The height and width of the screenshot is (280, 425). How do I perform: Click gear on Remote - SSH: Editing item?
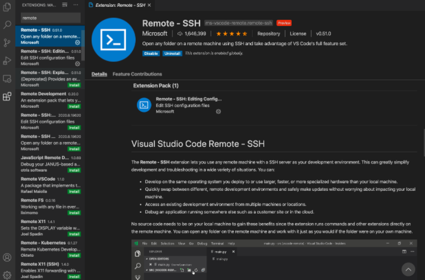point(77,64)
